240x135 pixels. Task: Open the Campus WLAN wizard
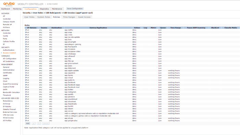click(x=9, y=22)
